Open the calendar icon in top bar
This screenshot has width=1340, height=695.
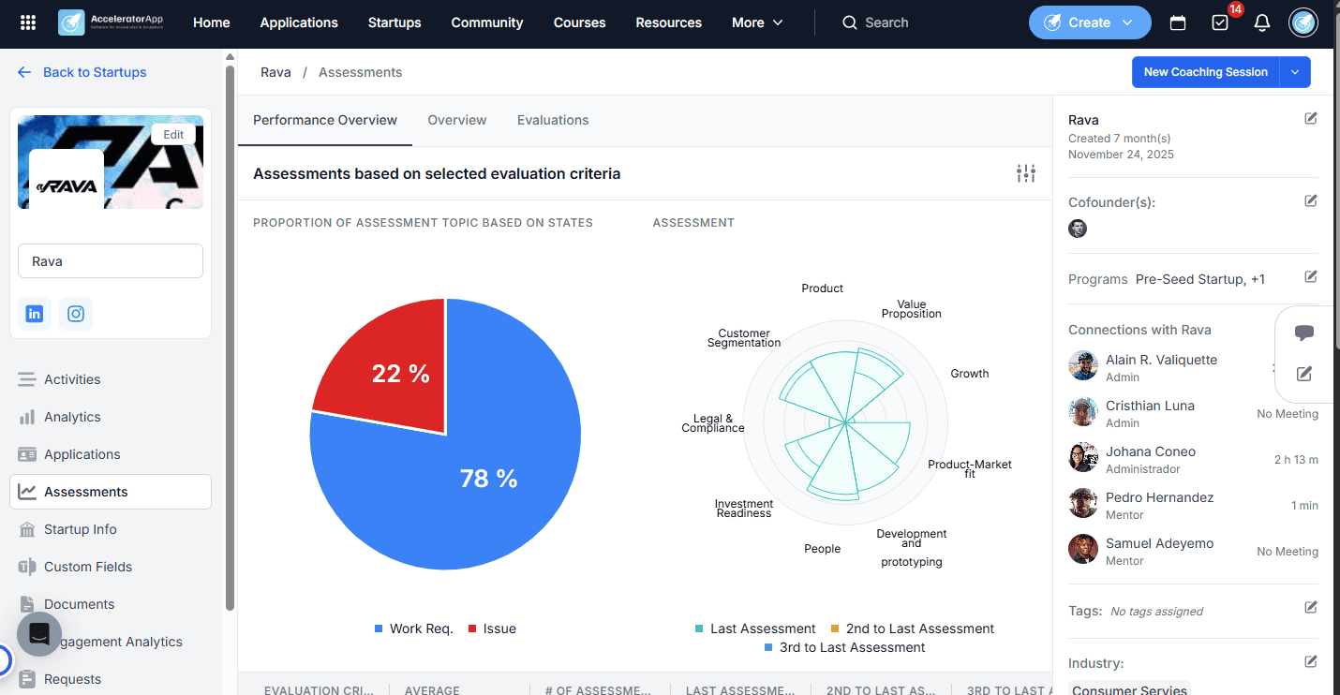click(x=1178, y=22)
